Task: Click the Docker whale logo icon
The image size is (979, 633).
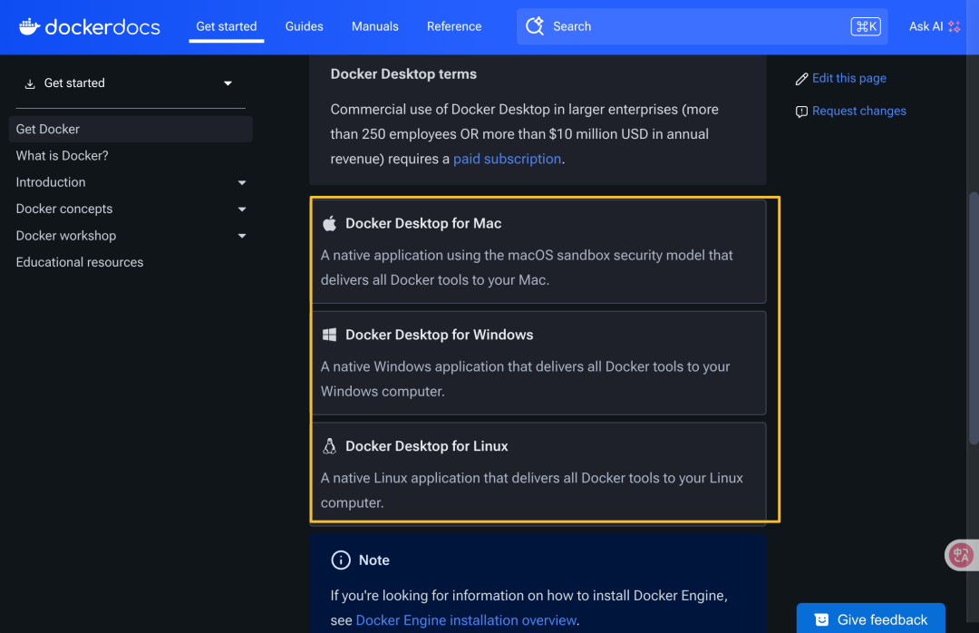Action: pos(29,26)
